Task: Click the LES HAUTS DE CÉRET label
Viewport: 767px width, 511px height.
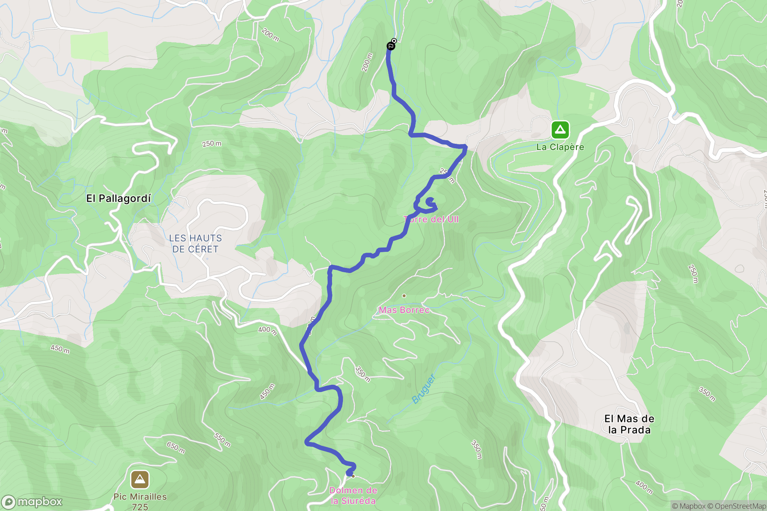Action: tap(195, 243)
